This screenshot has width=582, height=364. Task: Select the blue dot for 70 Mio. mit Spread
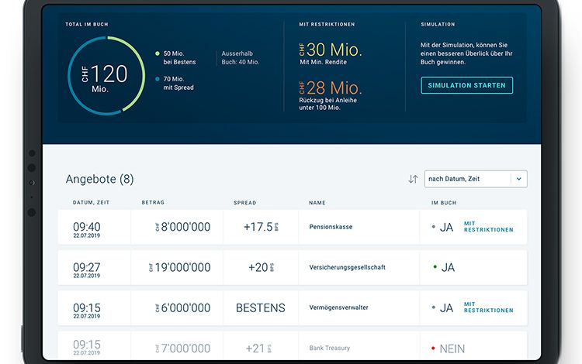tap(158, 79)
